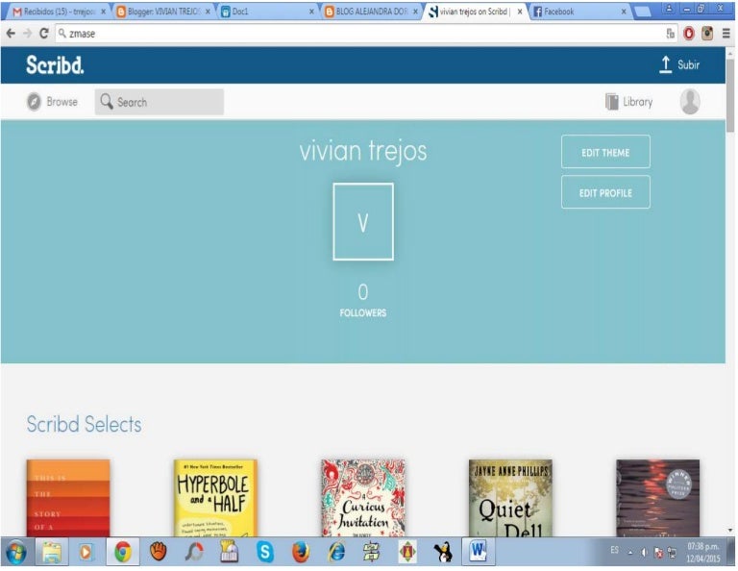
Task: Click the Chrome taskbar icon
Action: point(123,552)
